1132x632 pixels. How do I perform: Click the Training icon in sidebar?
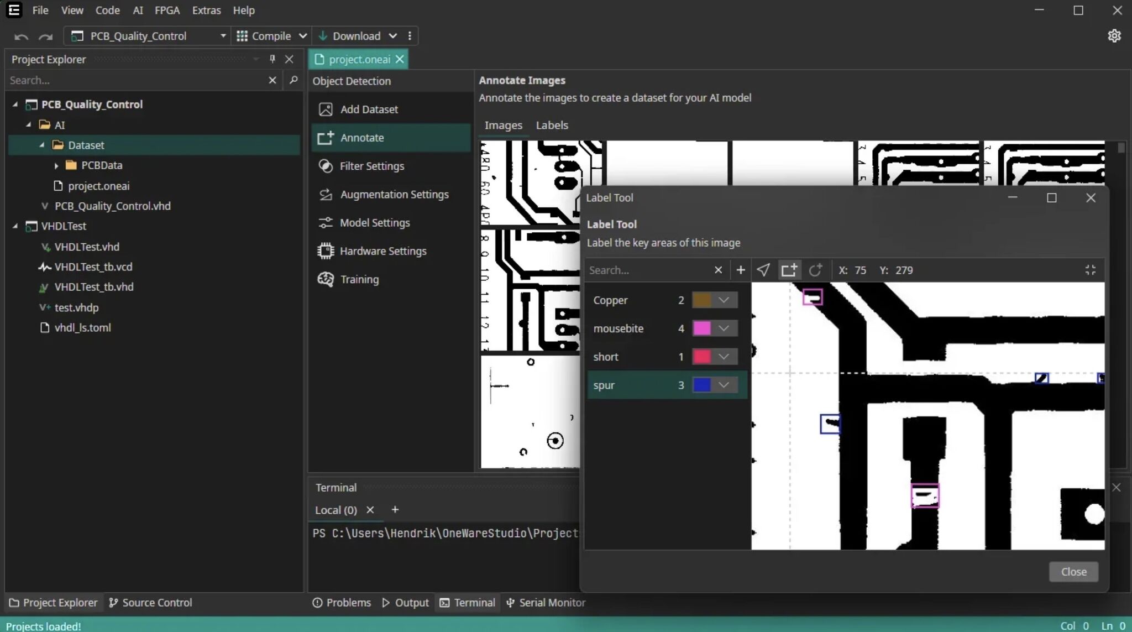point(325,278)
